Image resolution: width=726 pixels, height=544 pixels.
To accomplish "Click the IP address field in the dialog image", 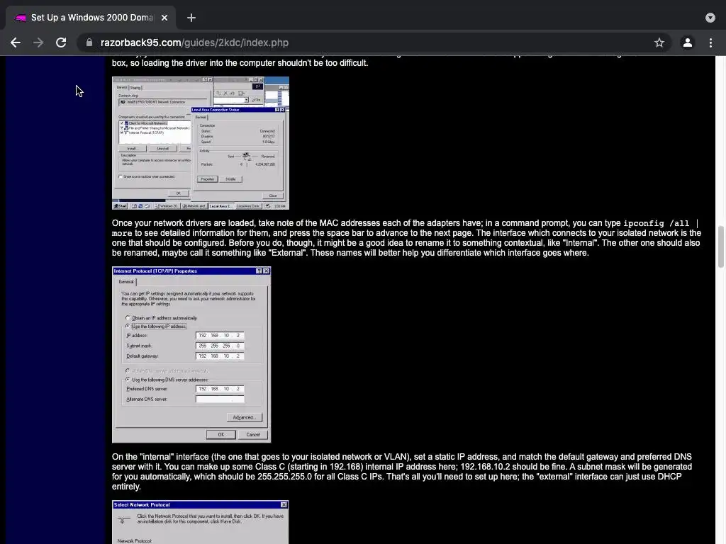I will coord(220,335).
